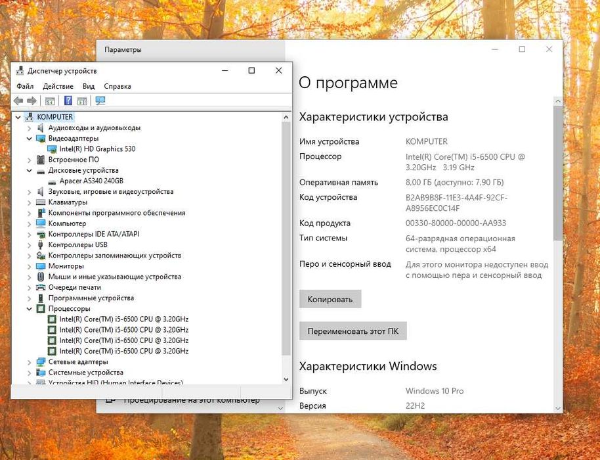The width and height of the screenshot is (600, 460).
Task: Click the Параметры sidebar scroll down arrow
Action: tap(280, 408)
